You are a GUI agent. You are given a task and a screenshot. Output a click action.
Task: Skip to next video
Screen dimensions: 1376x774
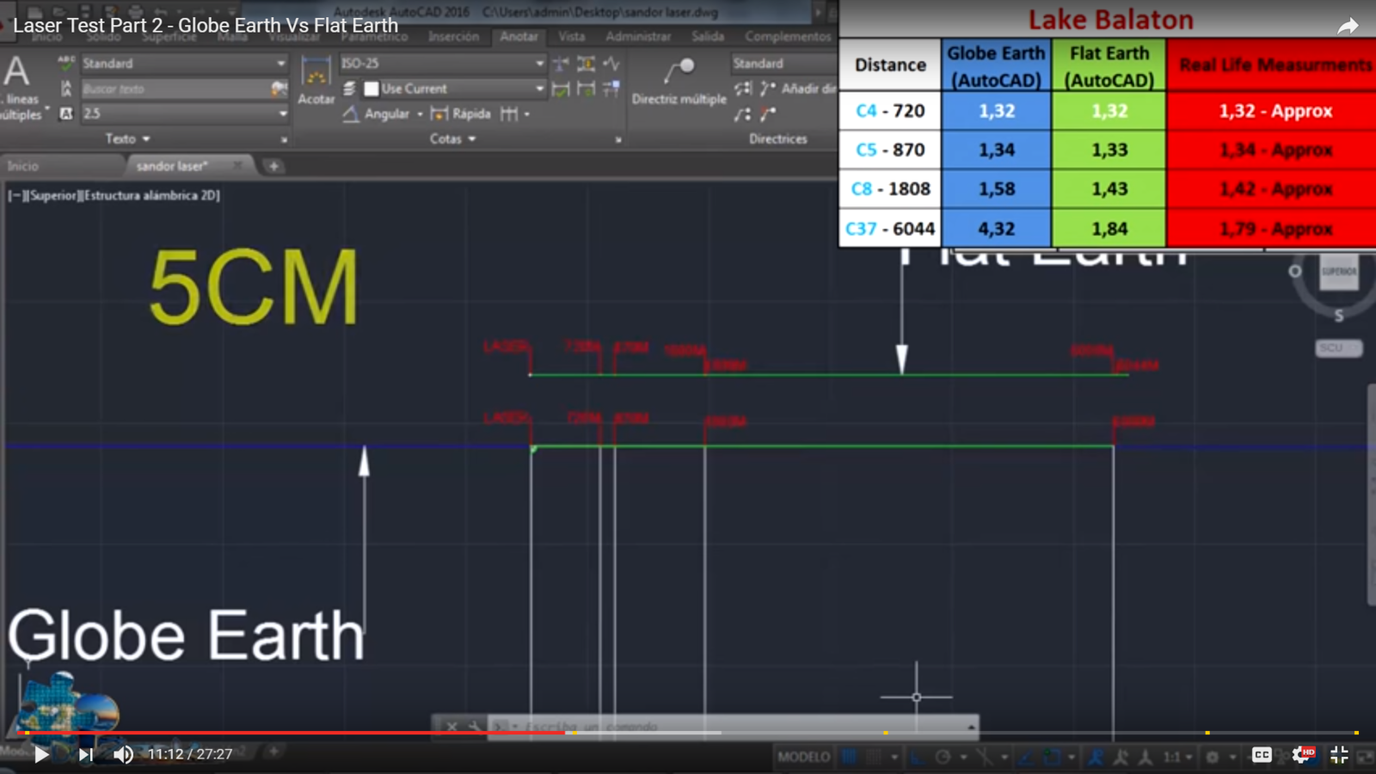coord(86,755)
